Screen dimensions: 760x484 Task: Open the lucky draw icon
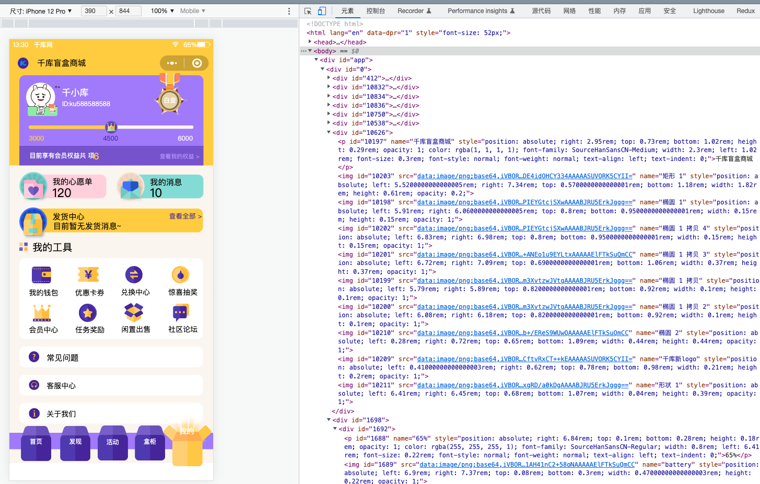pyautogui.click(x=181, y=275)
